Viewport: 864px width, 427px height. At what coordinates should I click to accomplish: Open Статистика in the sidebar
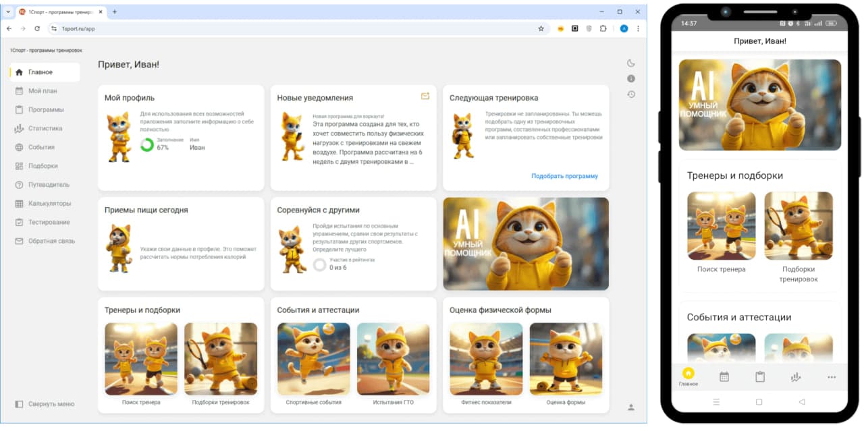tap(44, 128)
